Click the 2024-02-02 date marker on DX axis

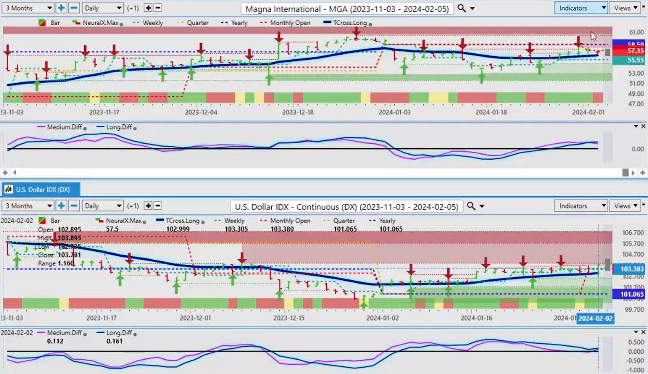(595, 318)
